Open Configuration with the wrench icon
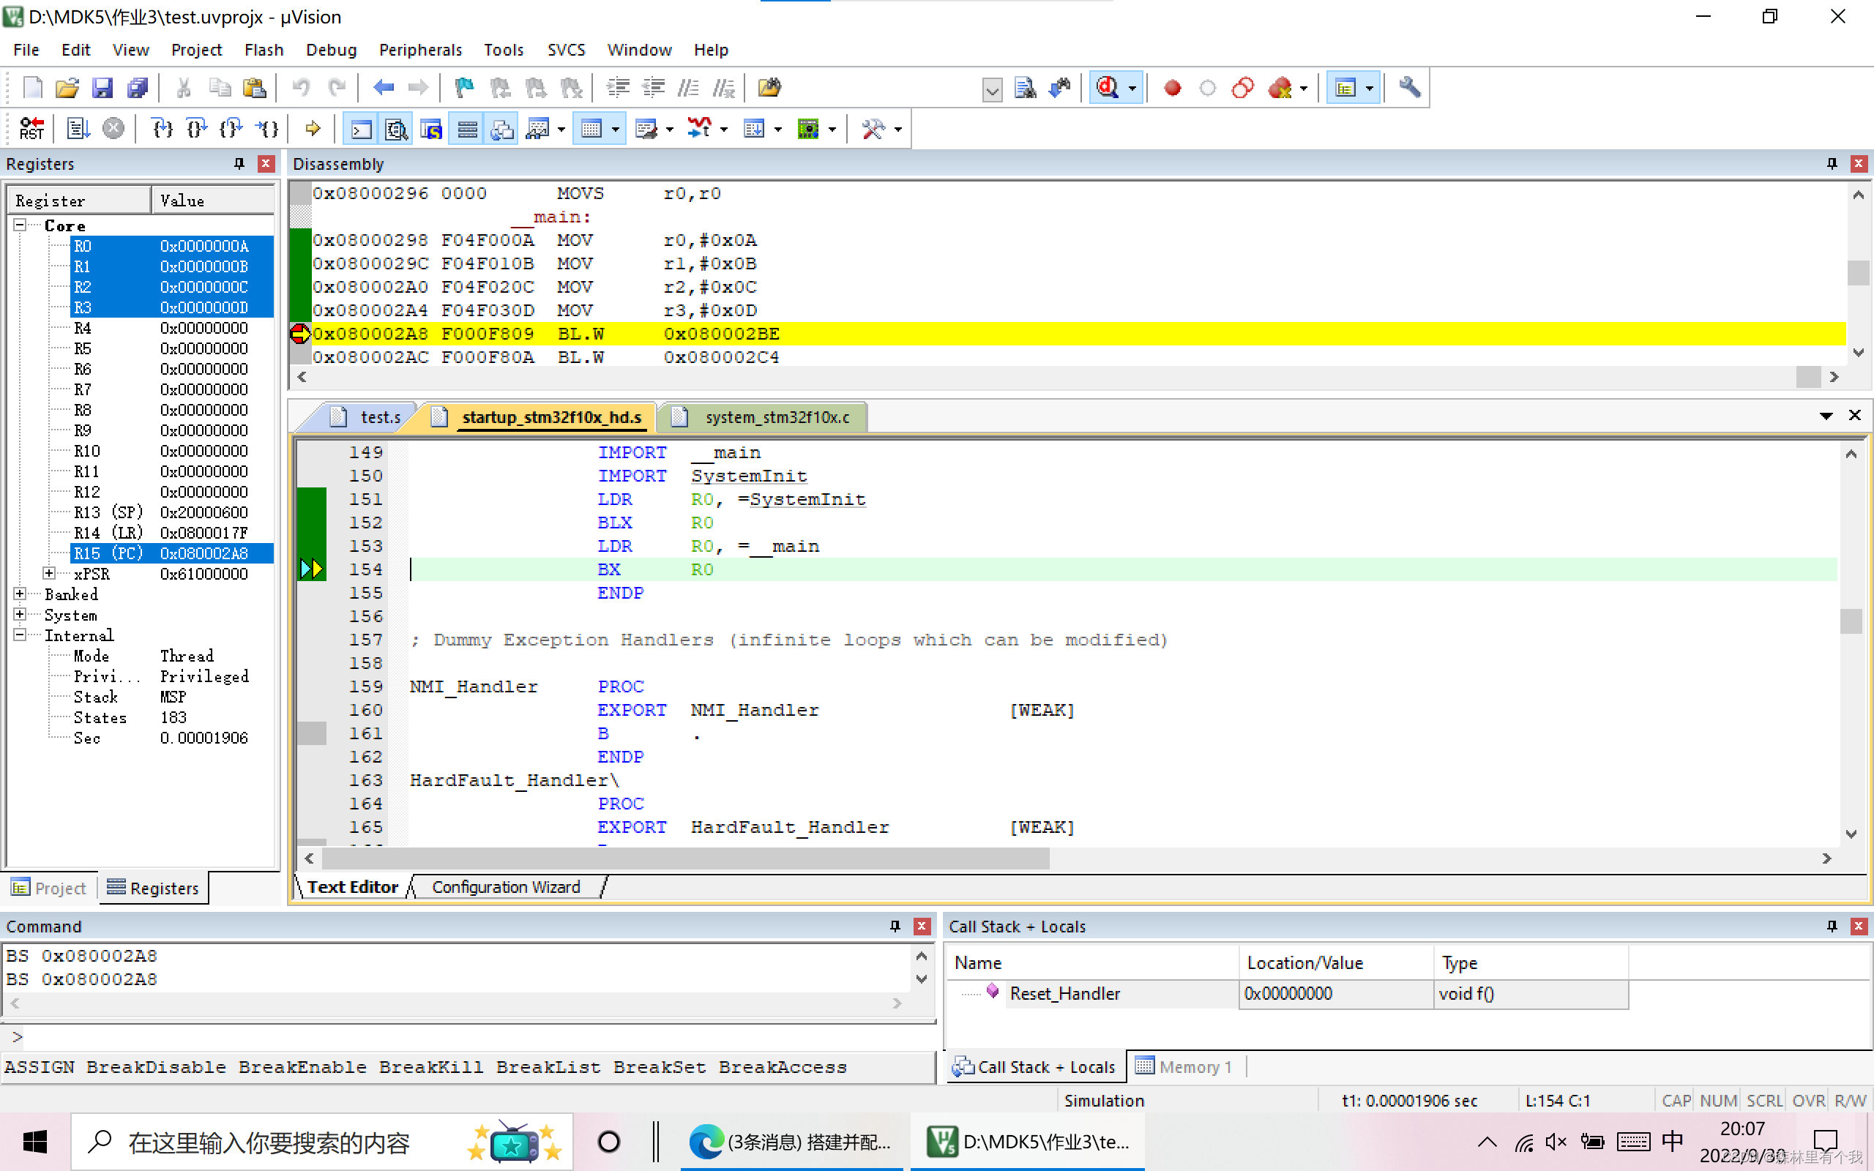This screenshot has width=1874, height=1171. tap(1409, 88)
